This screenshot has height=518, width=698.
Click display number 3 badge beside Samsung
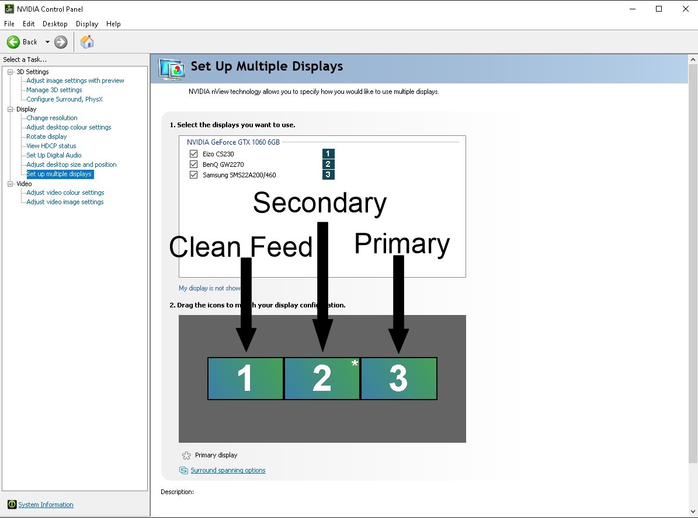[328, 175]
